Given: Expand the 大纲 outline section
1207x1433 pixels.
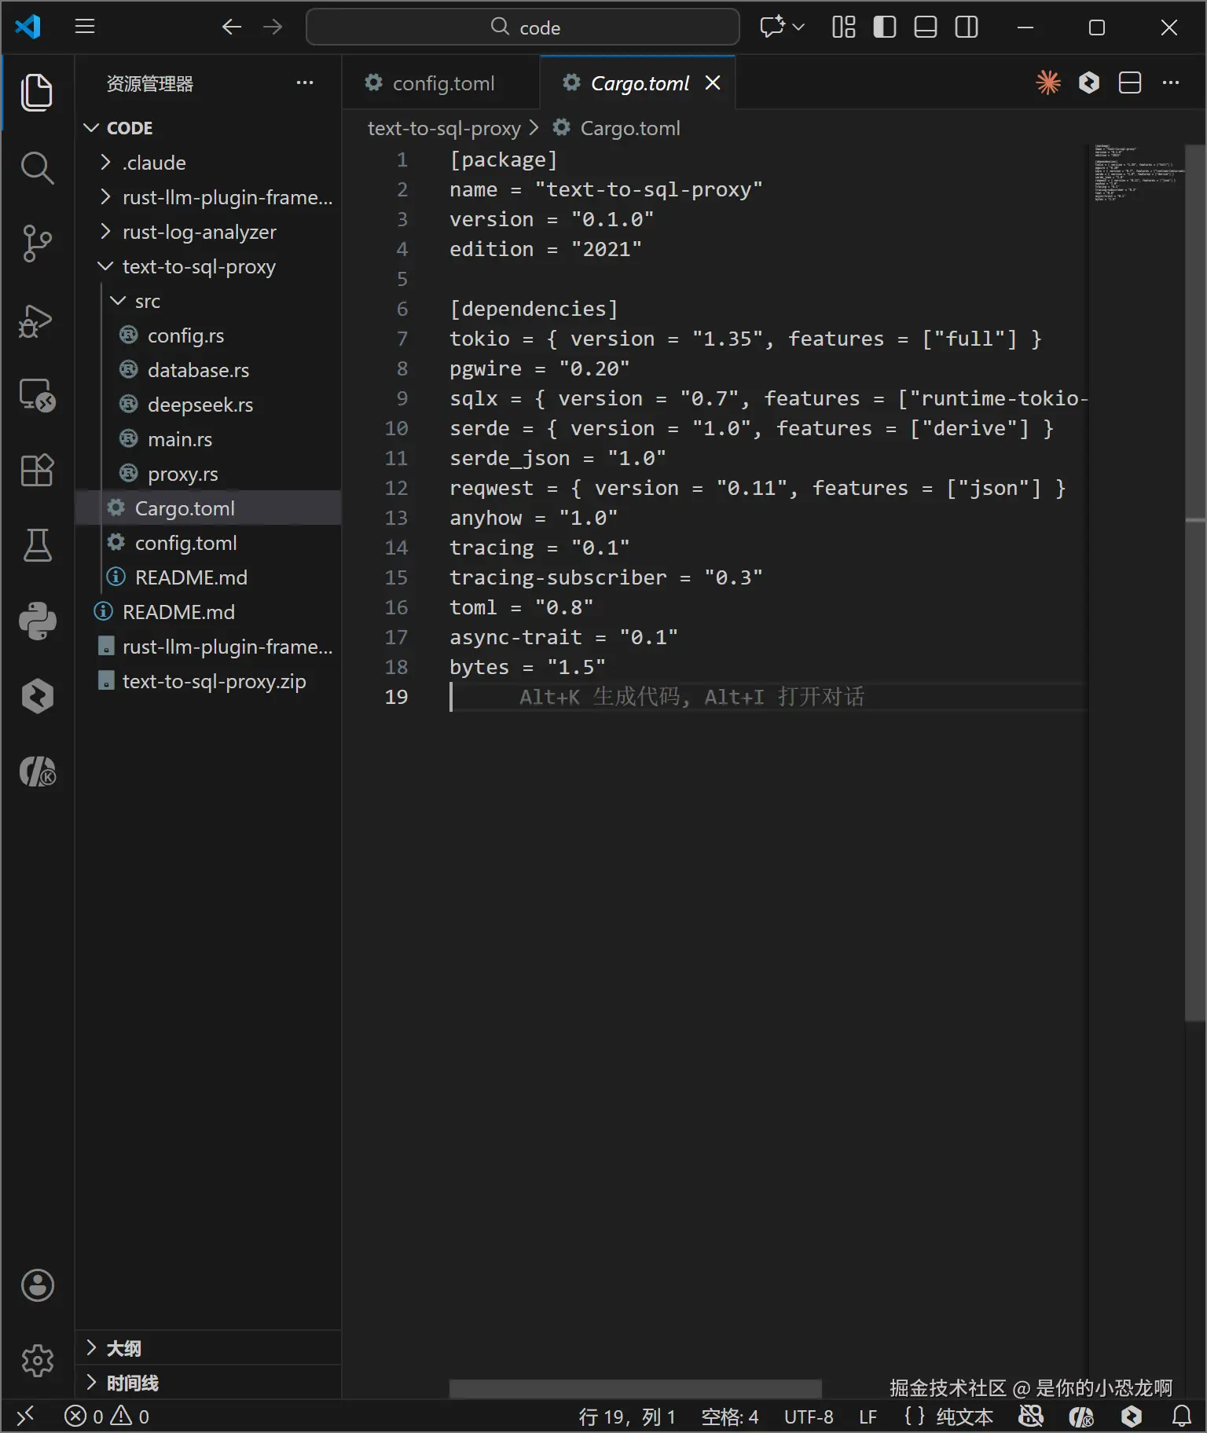Looking at the screenshot, I should tap(123, 1348).
